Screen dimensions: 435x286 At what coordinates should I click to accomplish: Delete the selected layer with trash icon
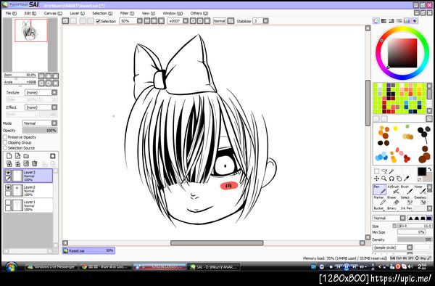[34, 163]
